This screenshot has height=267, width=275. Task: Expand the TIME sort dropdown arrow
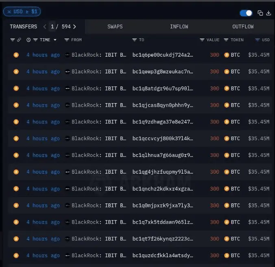click(55, 40)
